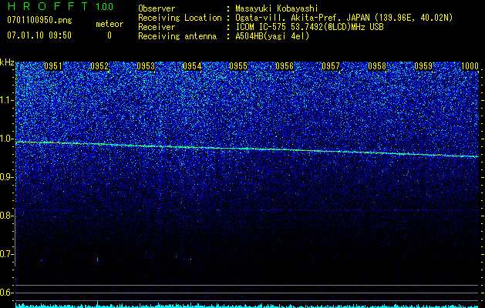This screenshot has height=308, width=485.
Task: Click the Receiving Location label
Action: pyautogui.click(x=180, y=18)
